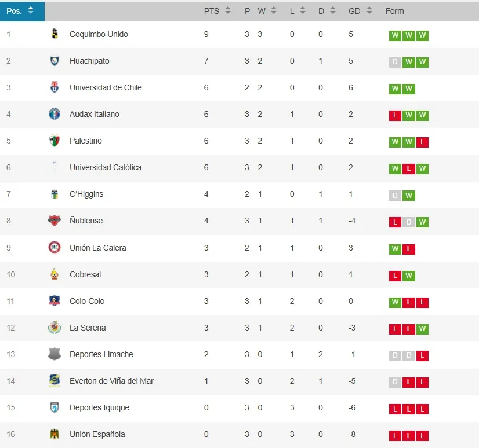This screenshot has width=479, height=448.
Task: Click the Universidad de Chile crest
Action: 55,87
